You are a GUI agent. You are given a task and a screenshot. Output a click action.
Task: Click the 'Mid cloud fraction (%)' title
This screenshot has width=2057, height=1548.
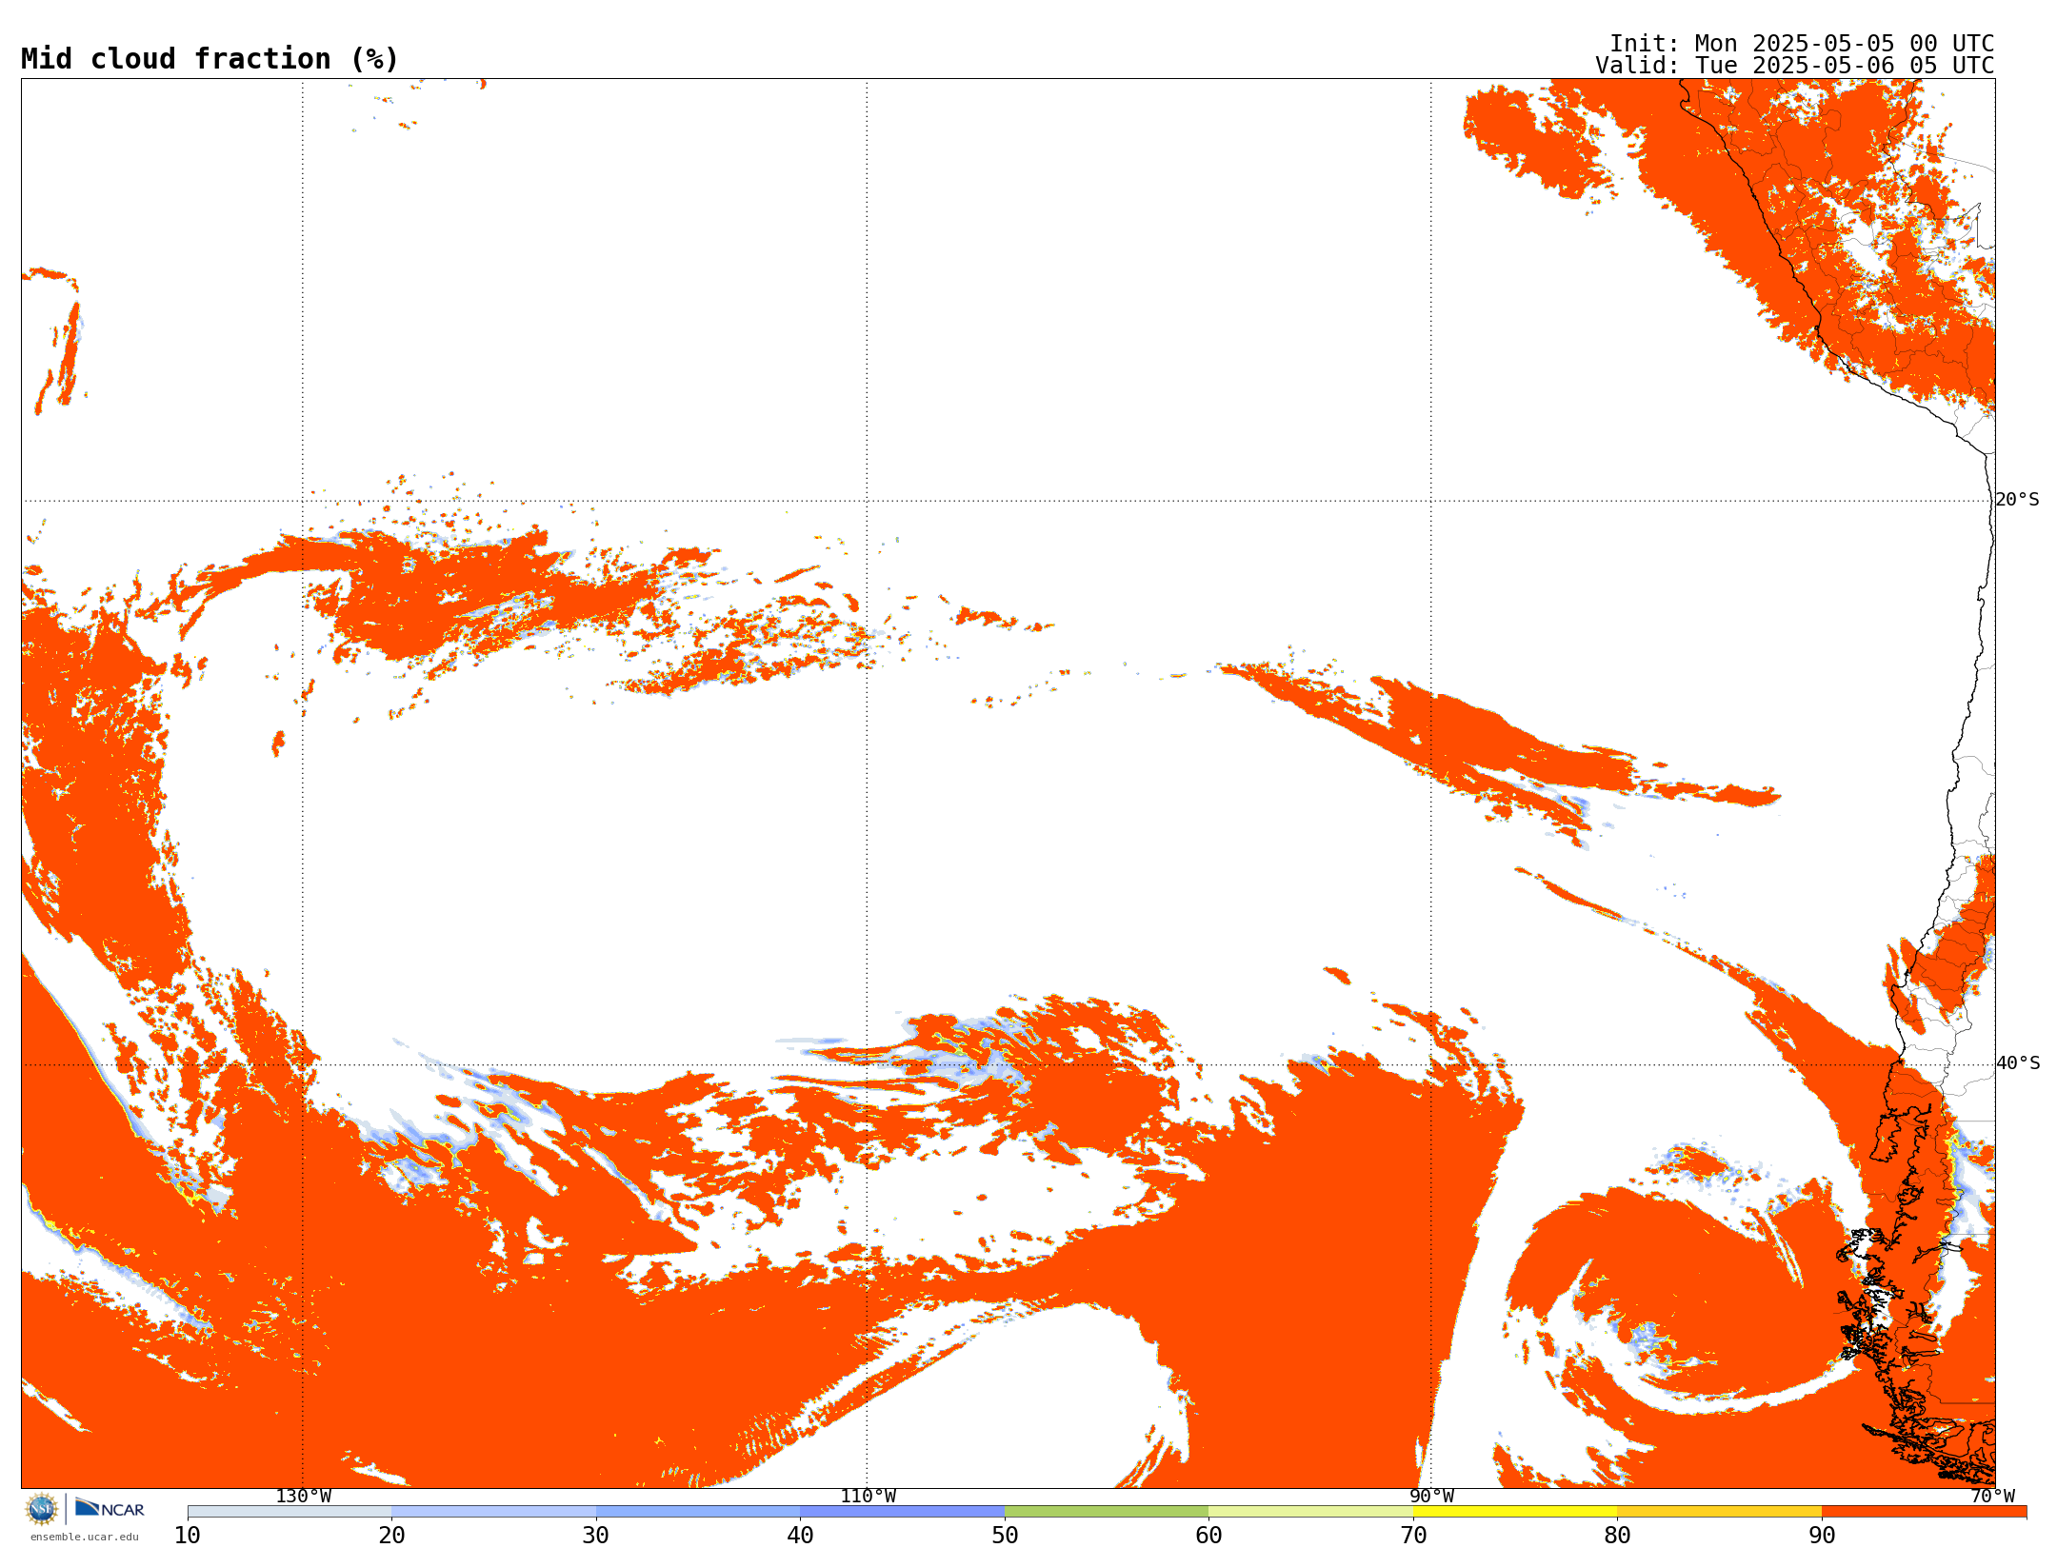click(210, 59)
